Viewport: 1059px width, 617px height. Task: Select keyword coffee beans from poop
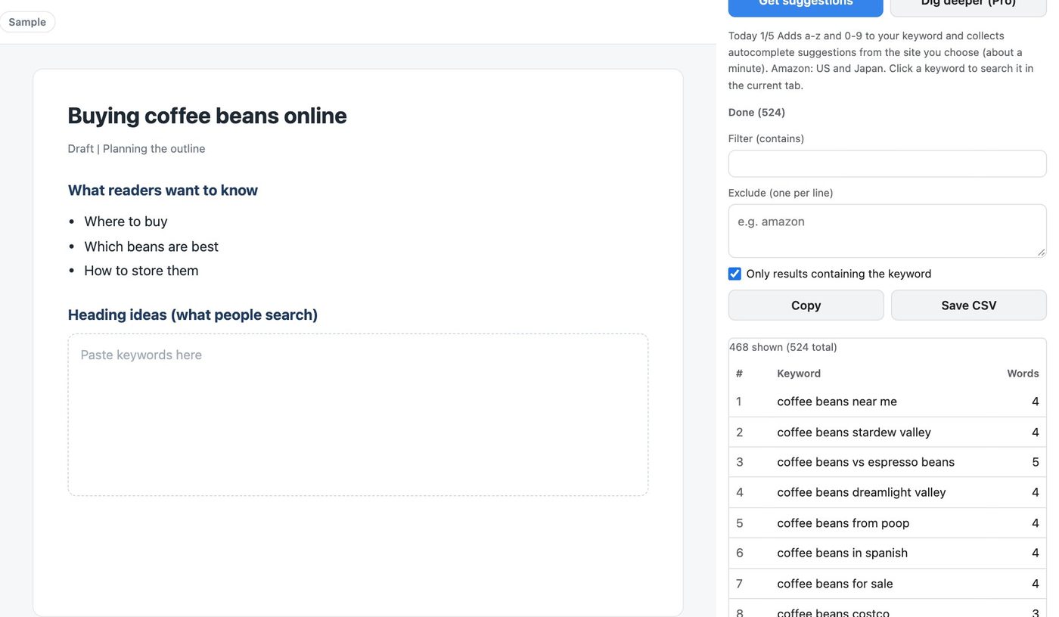(843, 523)
